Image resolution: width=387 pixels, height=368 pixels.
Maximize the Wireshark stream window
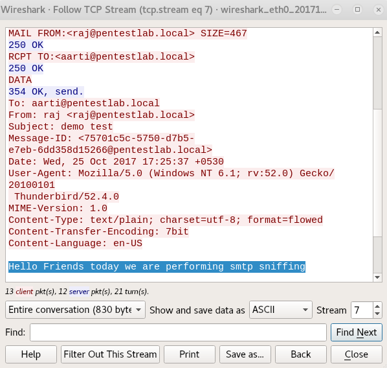[357, 10]
